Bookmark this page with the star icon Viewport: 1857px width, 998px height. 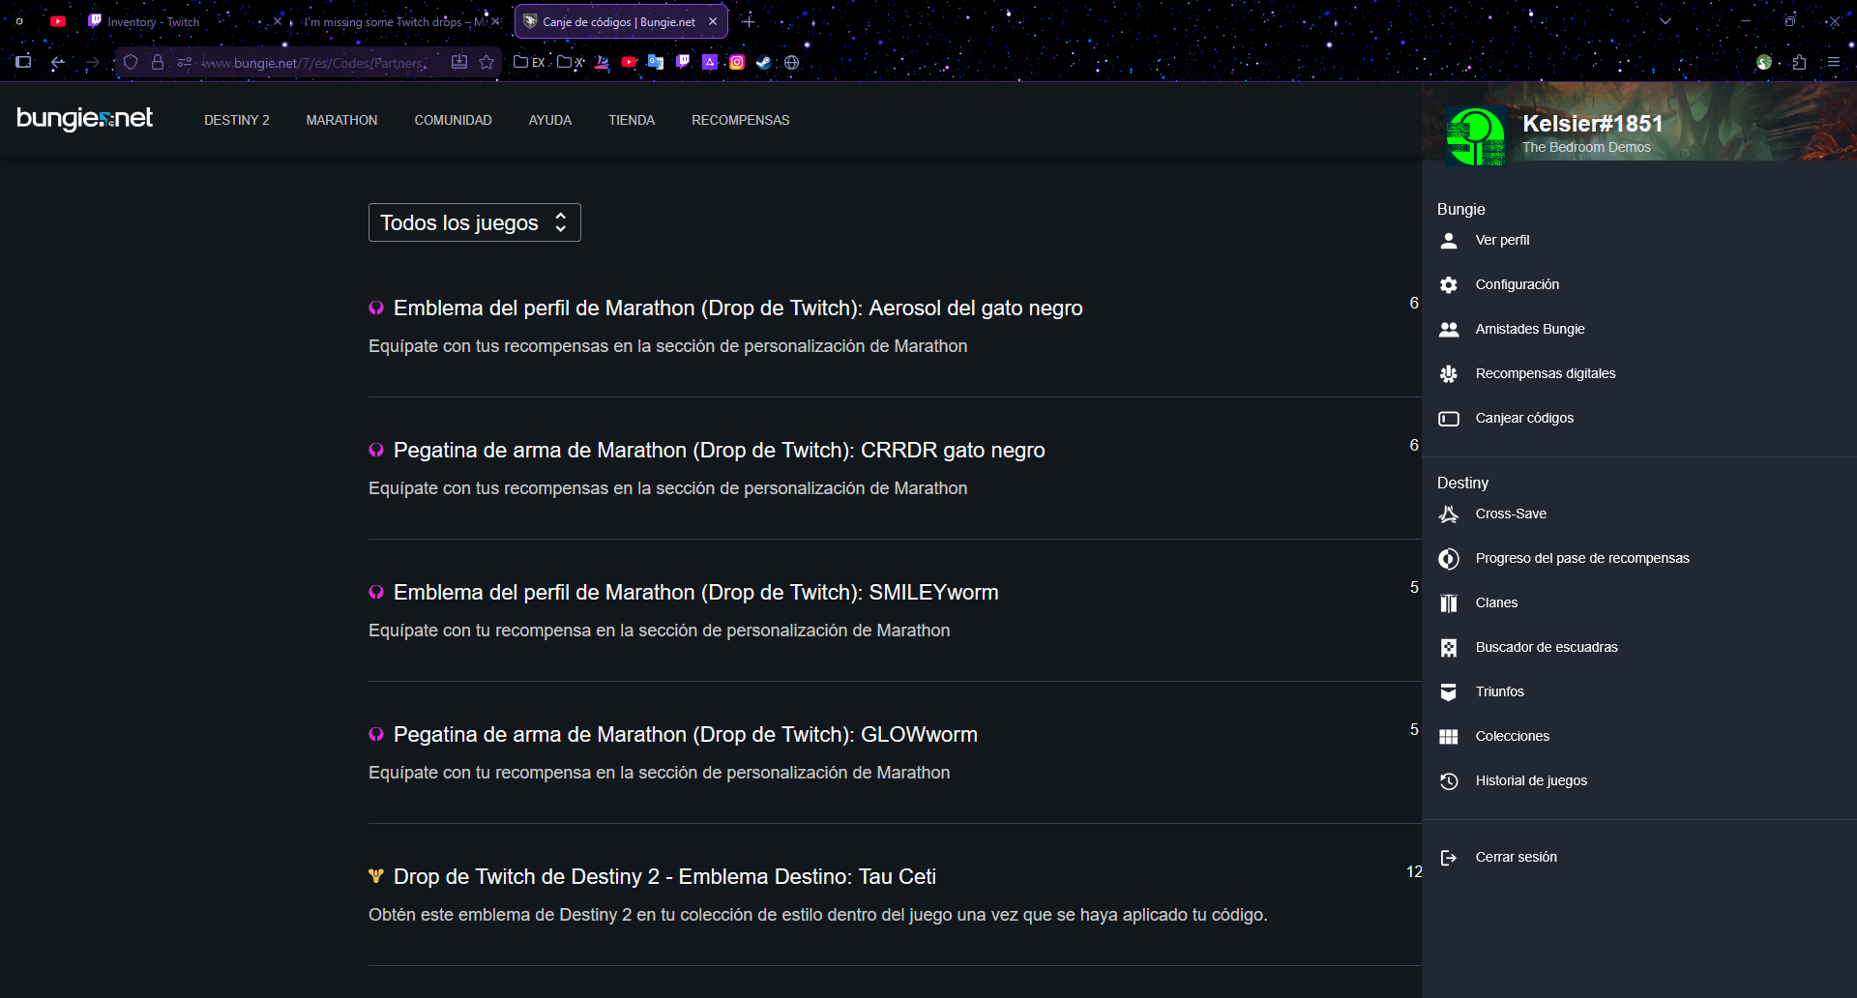coord(486,63)
